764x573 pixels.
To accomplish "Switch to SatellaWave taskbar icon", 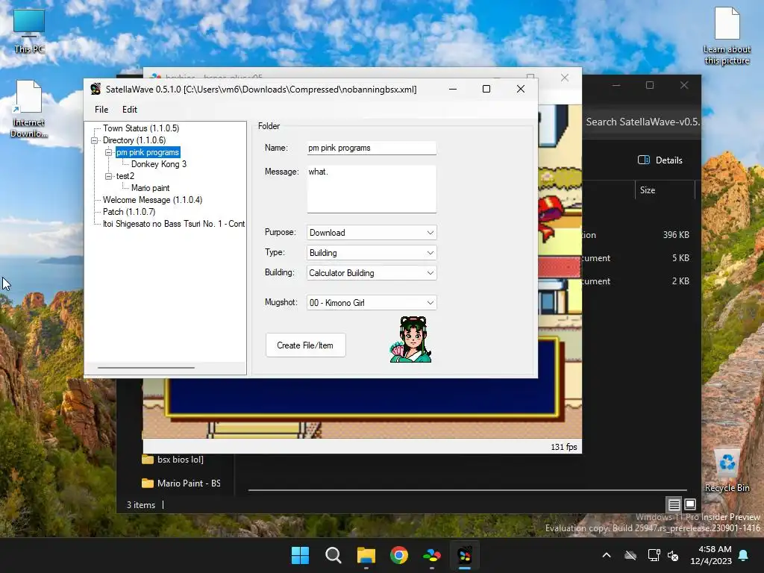I will [x=465, y=555].
